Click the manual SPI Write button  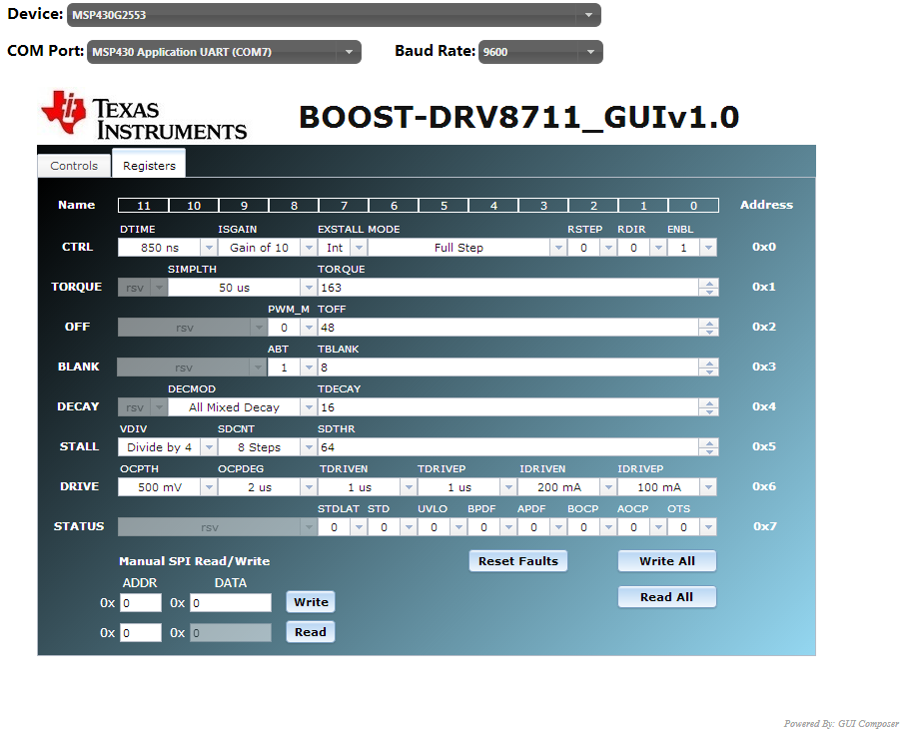pyautogui.click(x=311, y=602)
